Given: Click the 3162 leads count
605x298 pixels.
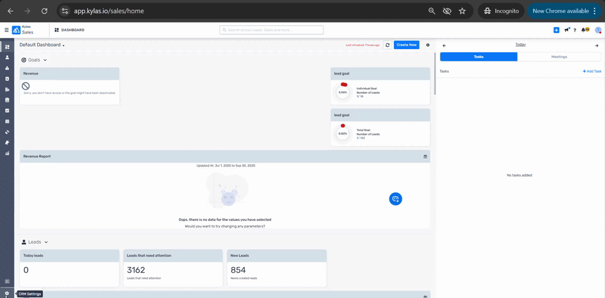Looking at the screenshot, I should click(x=136, y=270).
